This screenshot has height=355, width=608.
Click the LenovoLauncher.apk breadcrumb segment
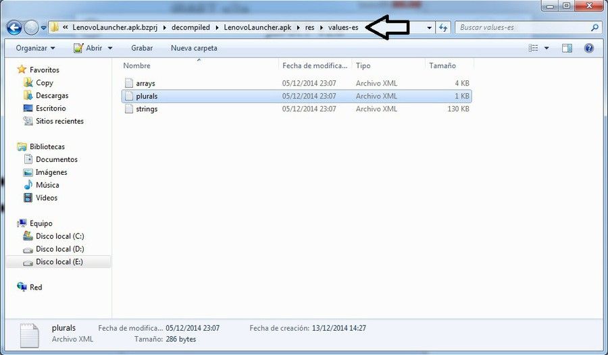257,28
